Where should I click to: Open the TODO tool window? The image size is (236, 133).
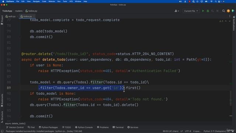[x=66, y=127]
